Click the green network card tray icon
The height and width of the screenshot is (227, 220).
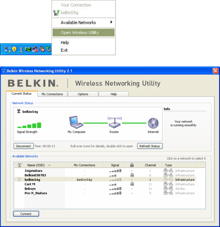pos(28,49)
